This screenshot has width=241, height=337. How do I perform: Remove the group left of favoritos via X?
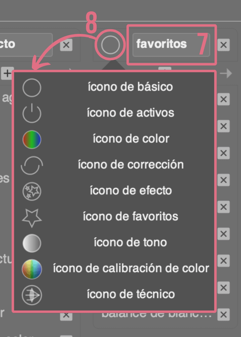66,45
